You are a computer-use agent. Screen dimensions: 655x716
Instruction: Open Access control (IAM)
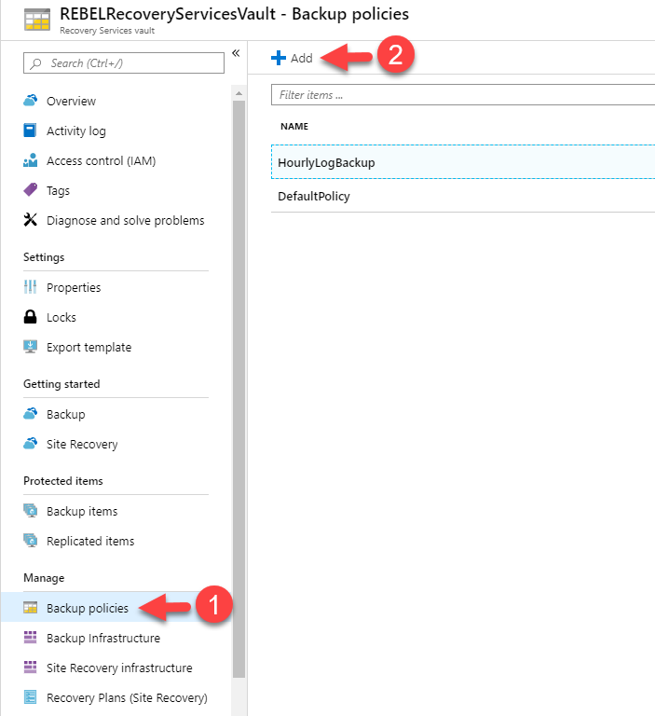coord(102,160)
